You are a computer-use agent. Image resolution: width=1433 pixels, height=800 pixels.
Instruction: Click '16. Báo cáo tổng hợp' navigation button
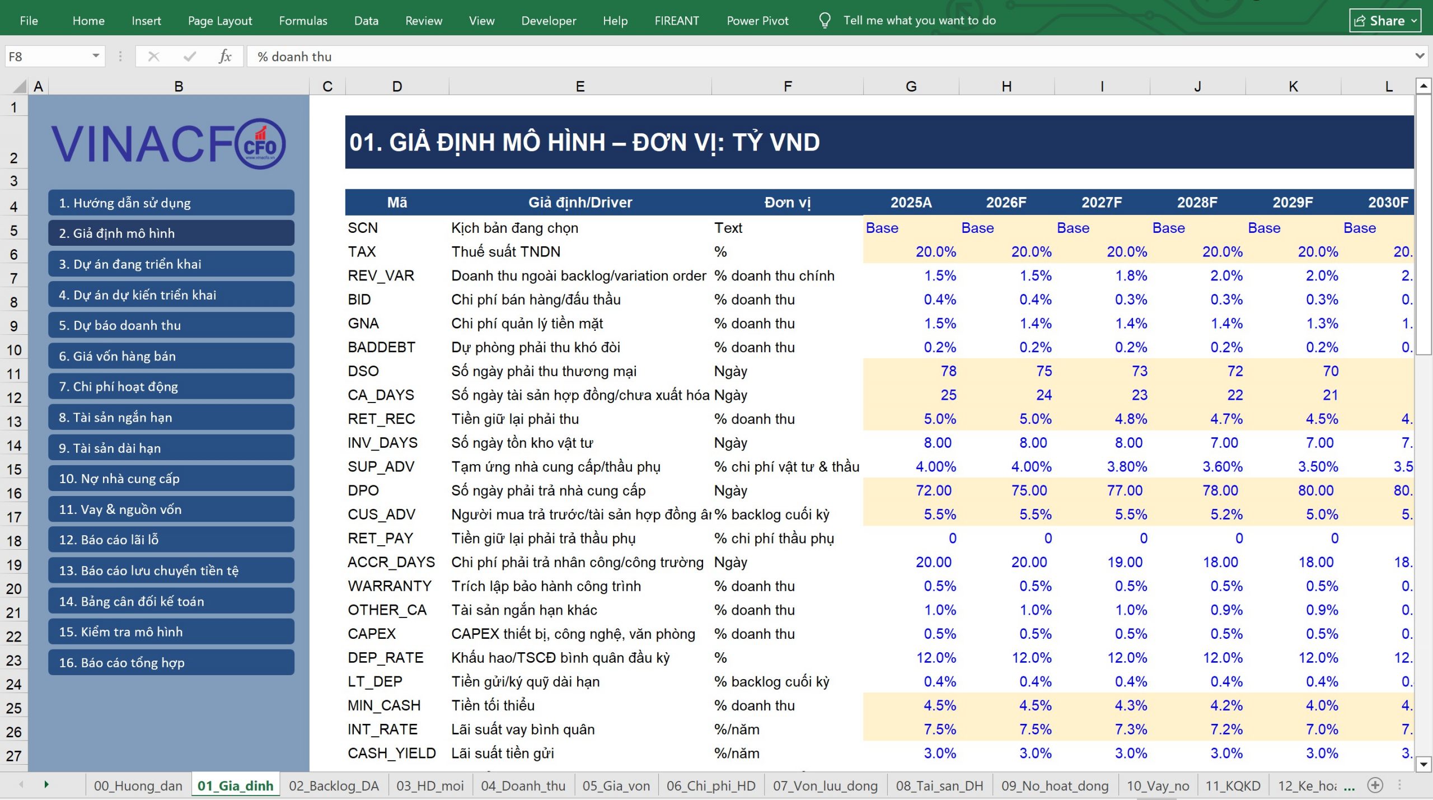171,662
